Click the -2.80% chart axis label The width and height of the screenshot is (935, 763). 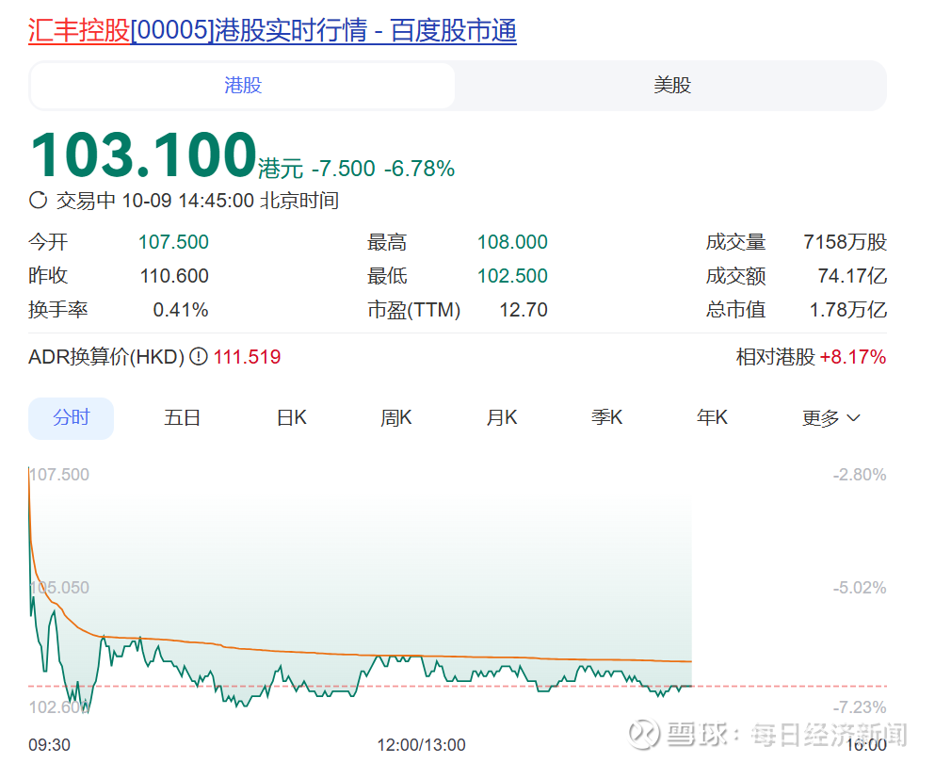[x=860, y=475]
